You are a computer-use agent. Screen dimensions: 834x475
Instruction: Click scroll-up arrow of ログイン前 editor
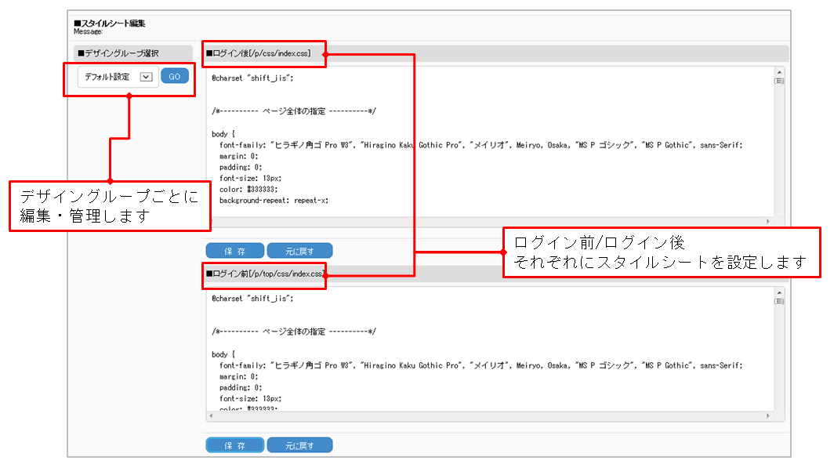click(779, 292)
